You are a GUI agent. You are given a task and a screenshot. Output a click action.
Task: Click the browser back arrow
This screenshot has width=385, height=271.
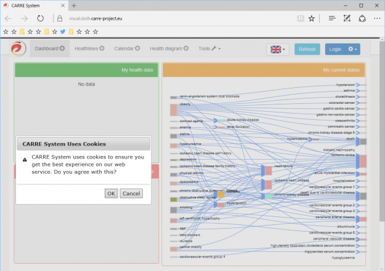click(x=8, y=18)
